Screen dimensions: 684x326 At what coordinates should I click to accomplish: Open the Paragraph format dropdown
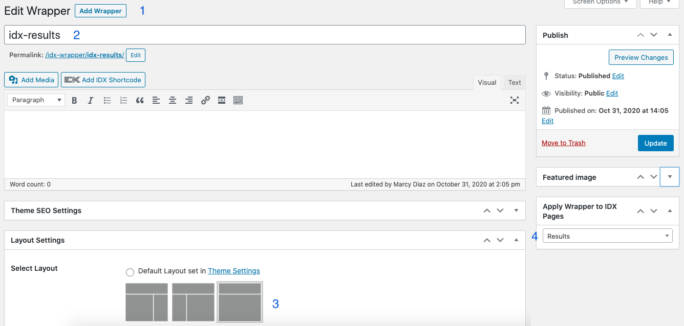[36, 100]
